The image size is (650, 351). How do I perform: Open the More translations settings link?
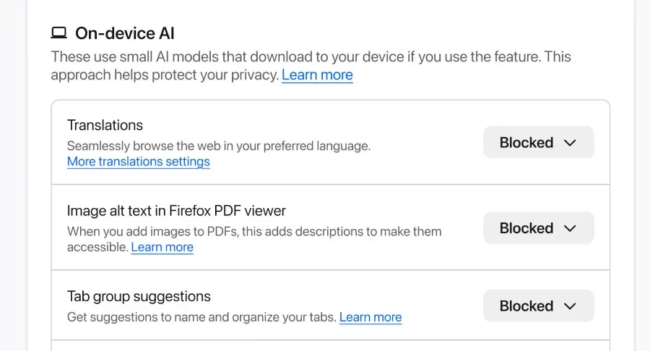point(138,162)
